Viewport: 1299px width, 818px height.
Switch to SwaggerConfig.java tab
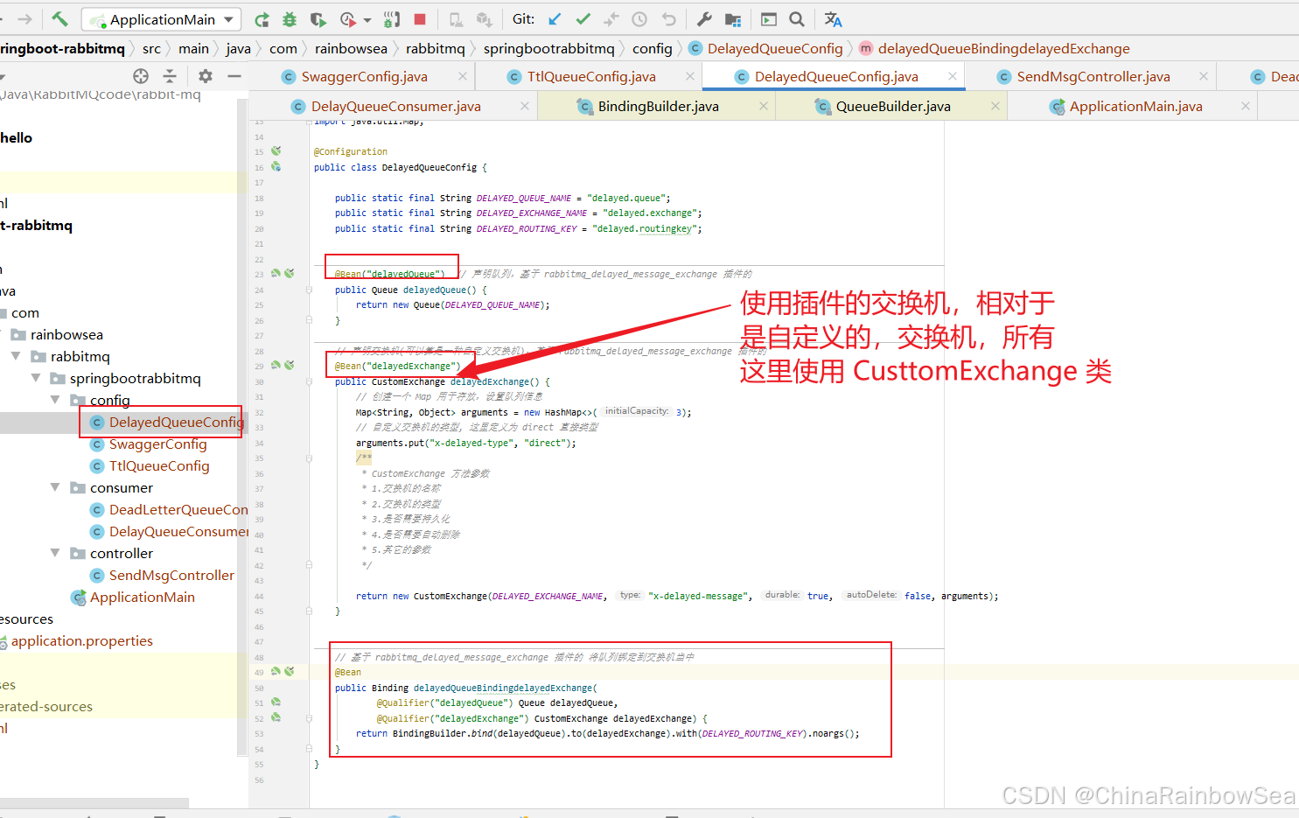tap(364, 77)
